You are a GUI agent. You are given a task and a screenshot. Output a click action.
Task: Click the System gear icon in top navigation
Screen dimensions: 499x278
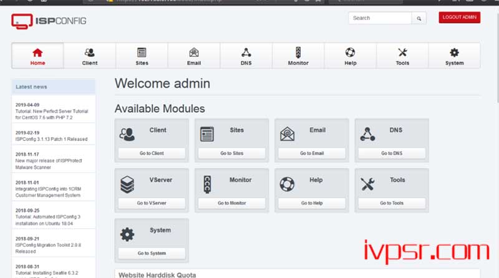(x=455, y=52)
